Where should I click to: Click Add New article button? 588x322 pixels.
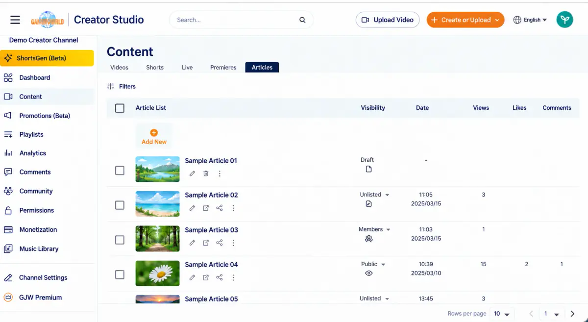[154, 137]
